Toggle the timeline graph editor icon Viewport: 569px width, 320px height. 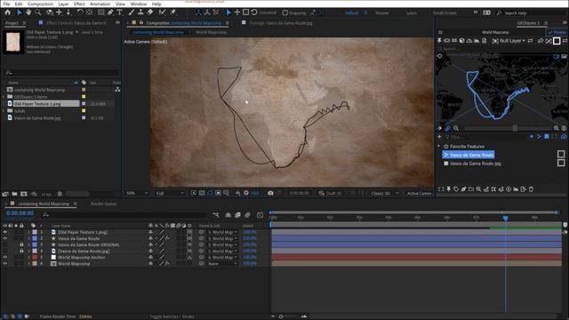click(260, 215)
